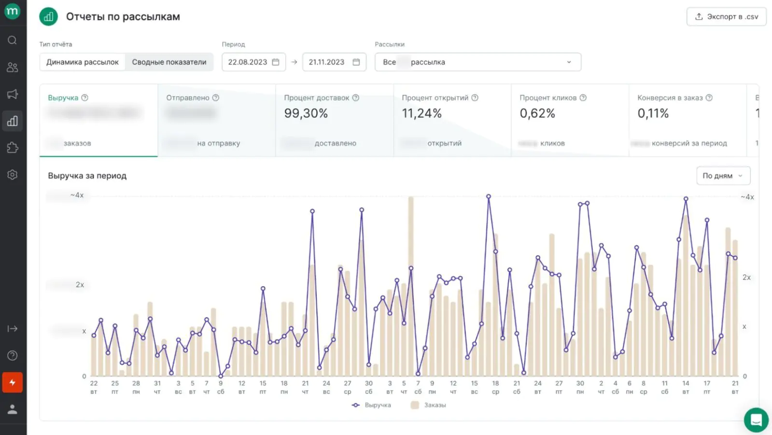Image resolution: width=772 pixels, height=435 pixels.
Task: Click the help icon next to Процент кликов
Action: coord(583,98)
